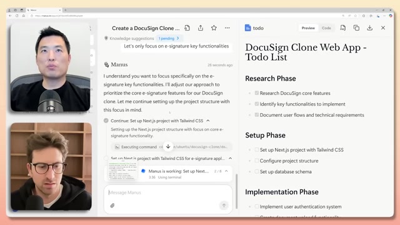Open the 1 pending knowledge suggestions
This screenshot has height=225, width=400.
coord(169,38)
